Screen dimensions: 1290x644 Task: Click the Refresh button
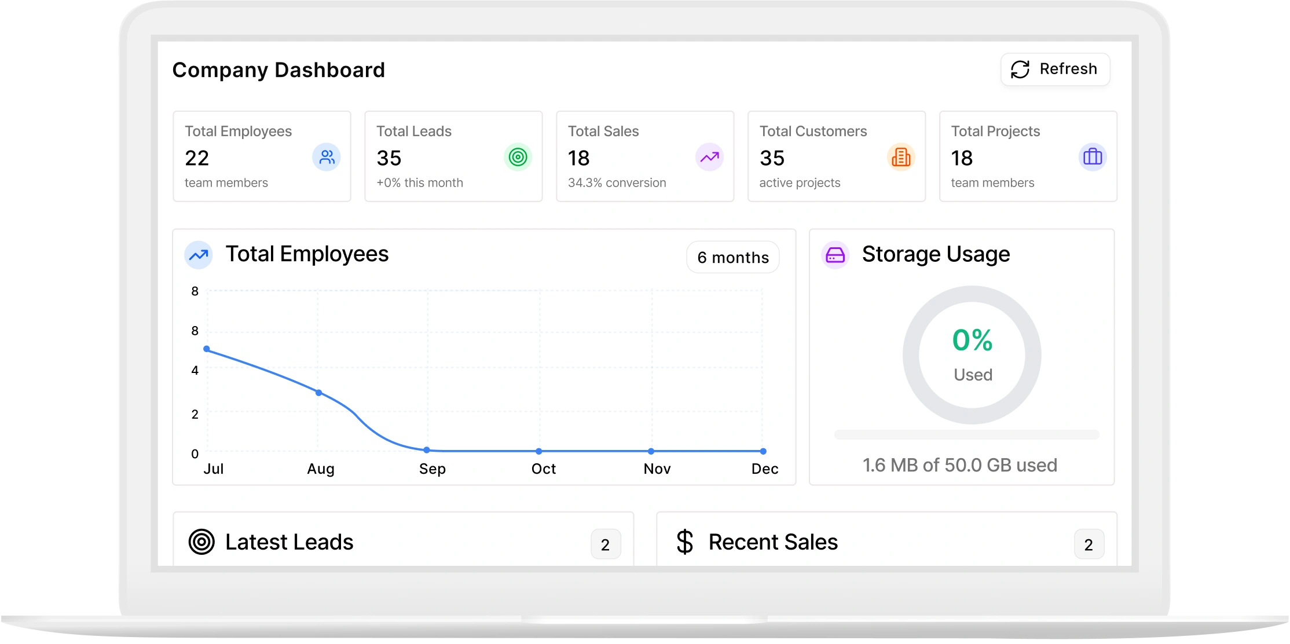1055,69
